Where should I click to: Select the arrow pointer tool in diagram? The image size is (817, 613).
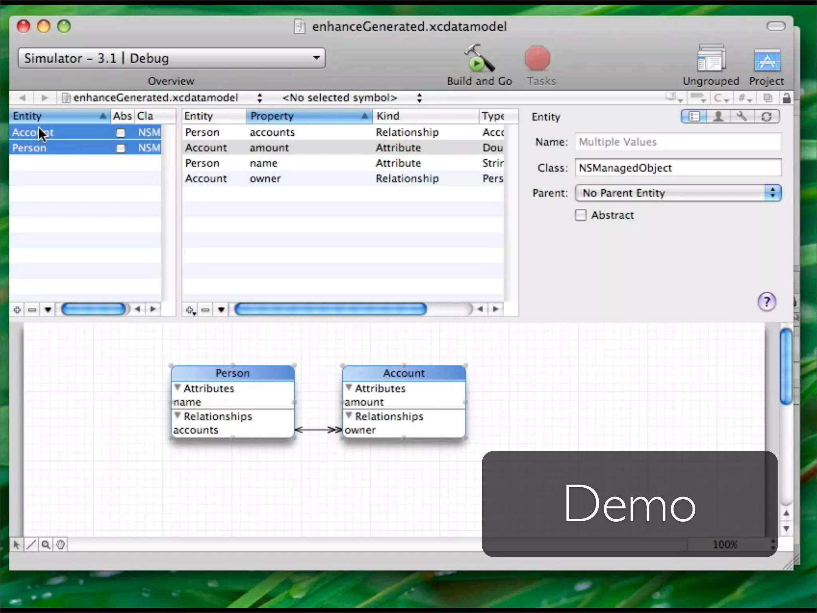(x=16, y=545)
